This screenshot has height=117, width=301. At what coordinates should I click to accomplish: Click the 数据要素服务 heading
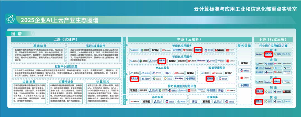coord(217,68)
